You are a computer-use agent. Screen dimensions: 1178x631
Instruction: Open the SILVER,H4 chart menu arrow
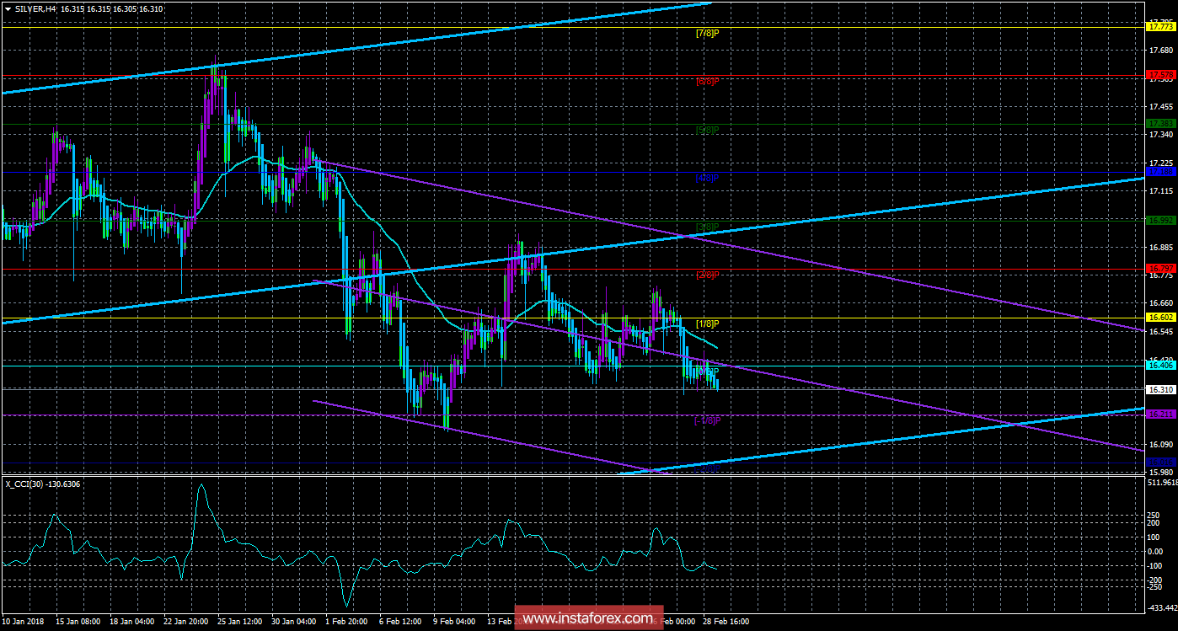point(7,8)
